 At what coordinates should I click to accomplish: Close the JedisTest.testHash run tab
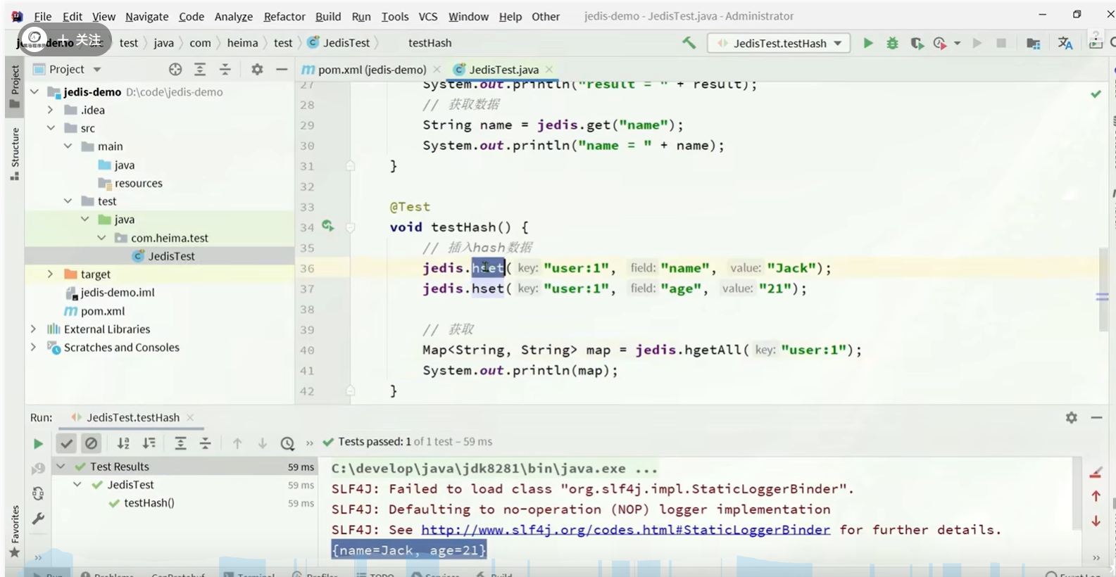(190, 417)
